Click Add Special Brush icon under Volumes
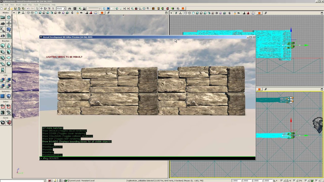 [x=3, y=96]
